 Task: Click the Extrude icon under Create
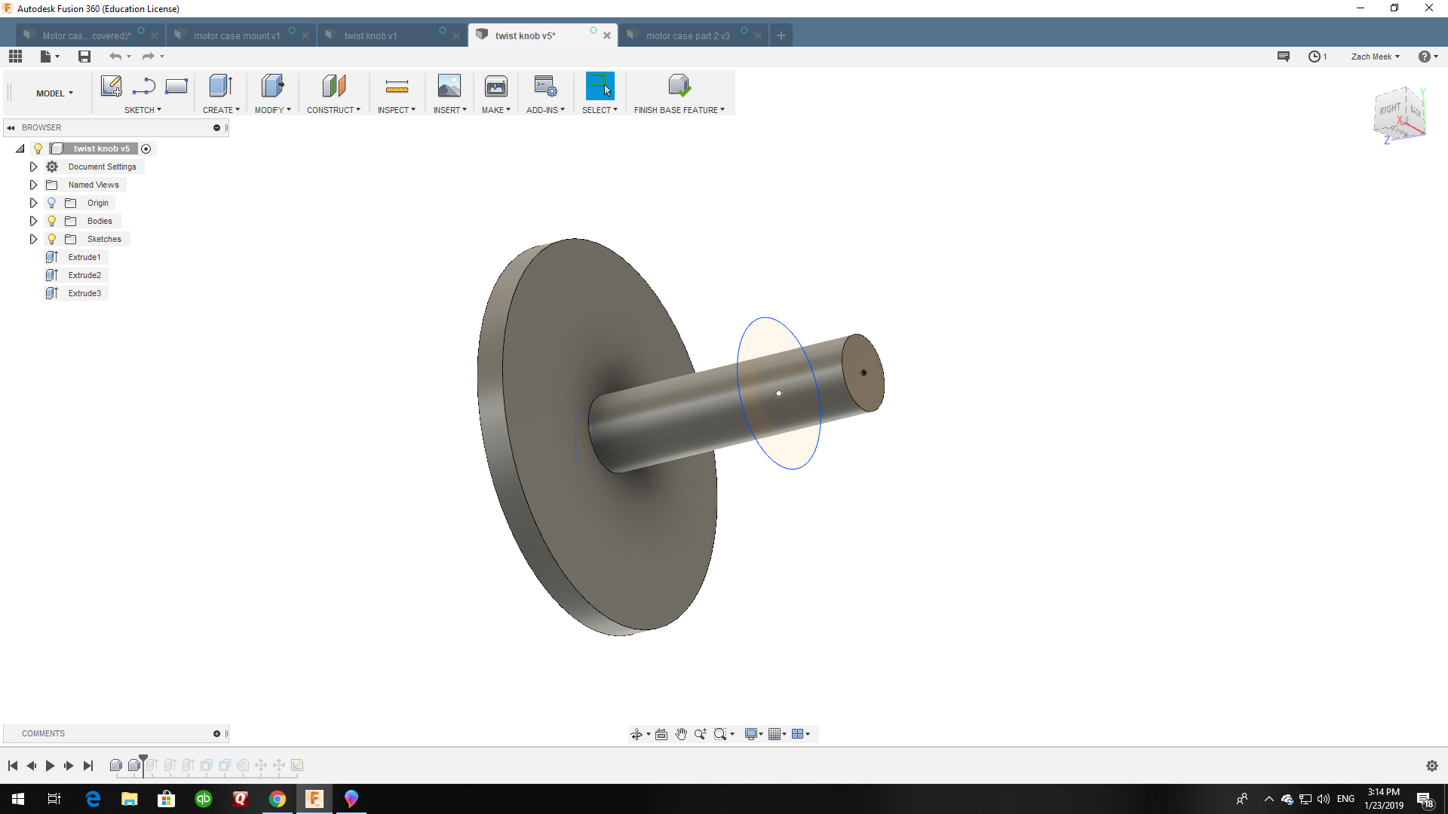tap(220, 86)
